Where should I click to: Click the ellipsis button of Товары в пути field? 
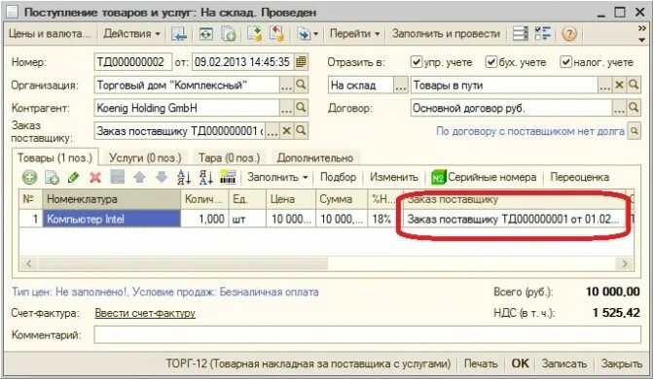click(605, 86)
